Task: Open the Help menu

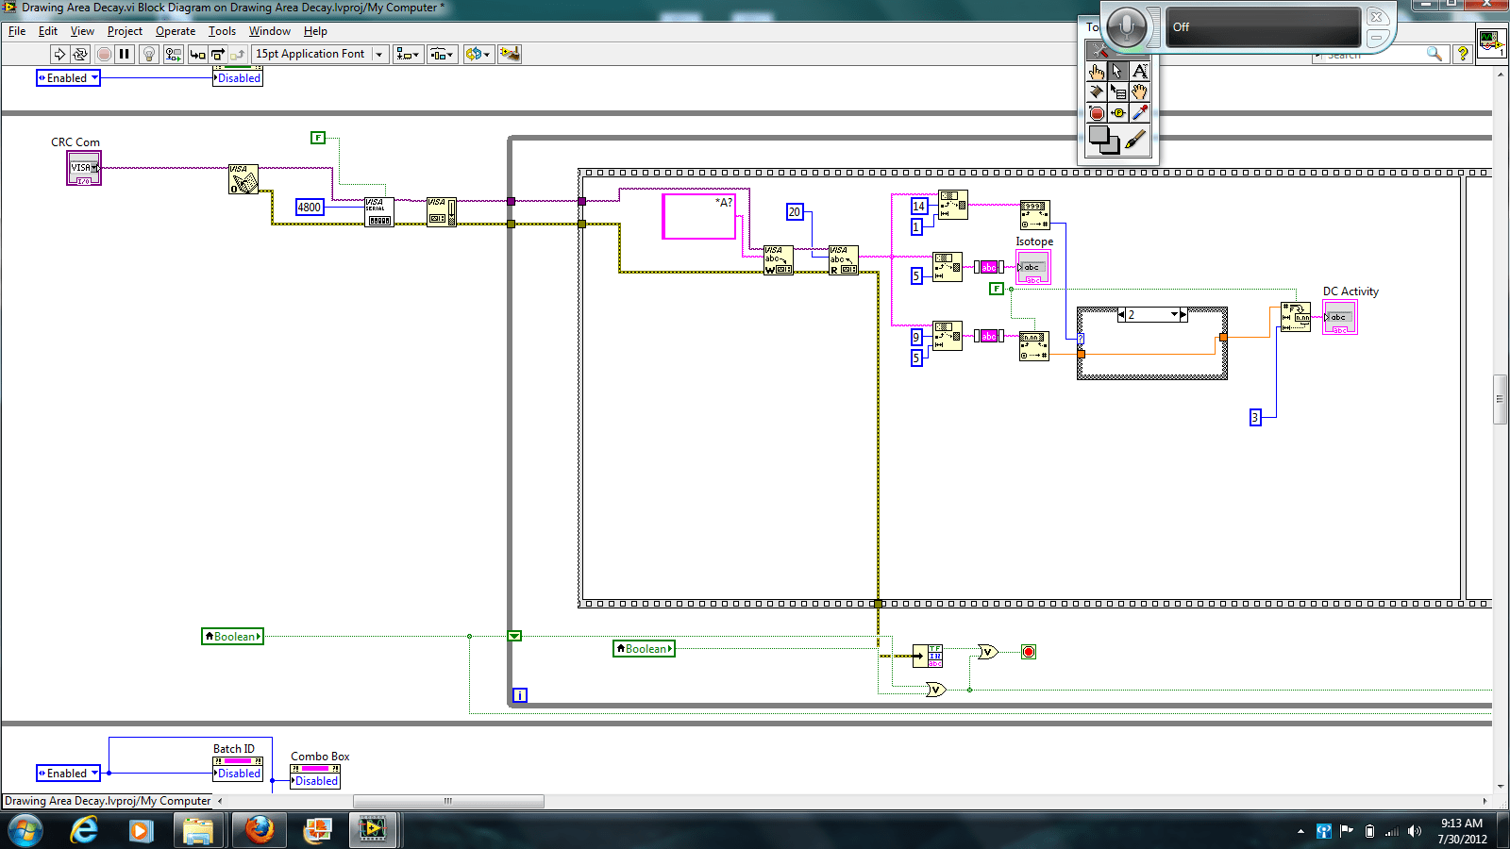Action: [315, 31]
